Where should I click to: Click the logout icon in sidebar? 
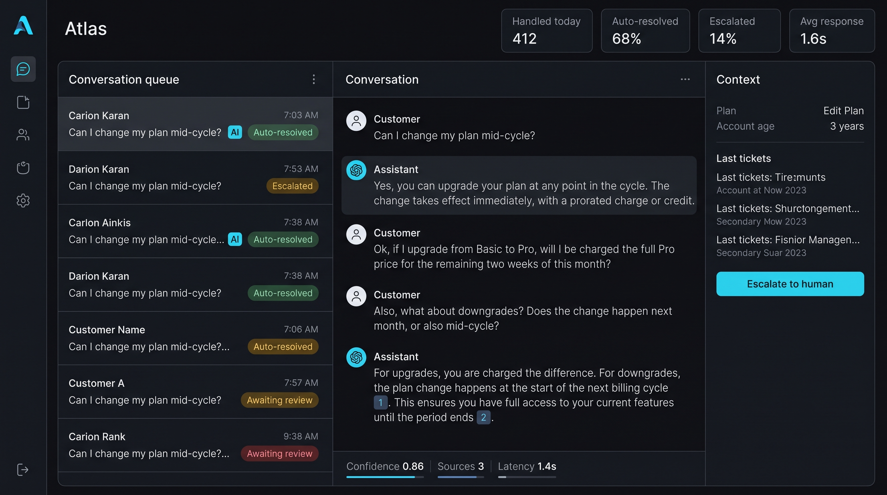23,470
